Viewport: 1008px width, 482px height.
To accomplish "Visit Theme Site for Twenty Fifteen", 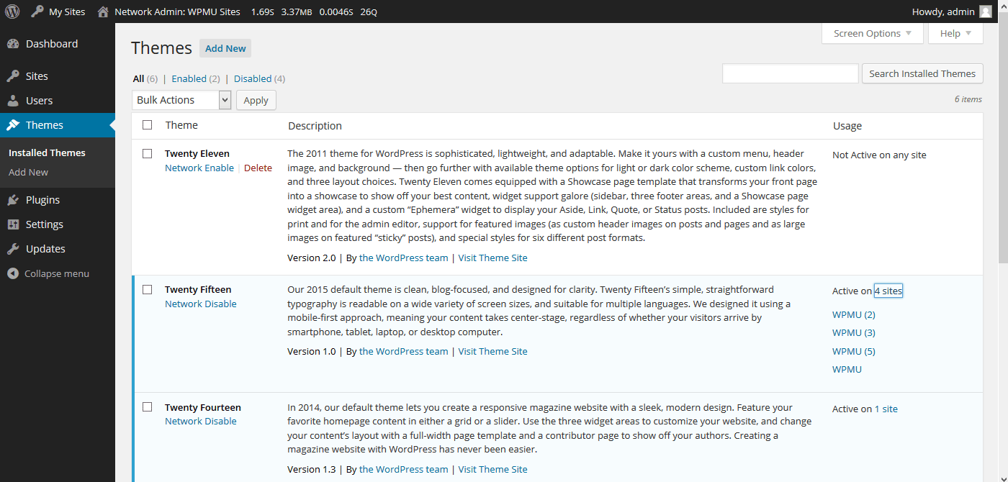I will click(x=492, y=351).
